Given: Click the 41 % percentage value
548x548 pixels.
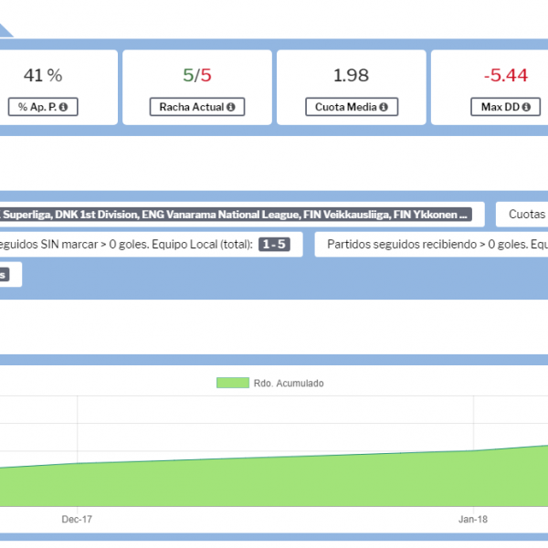Looking at the screenshot, I should [43, 75].
